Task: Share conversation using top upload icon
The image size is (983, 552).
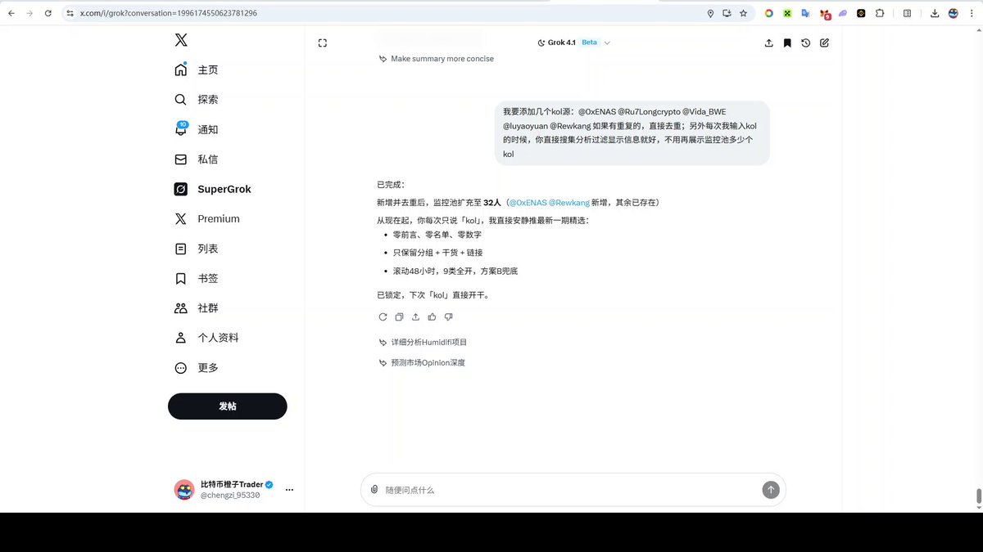Action: [x=768, y=43]
